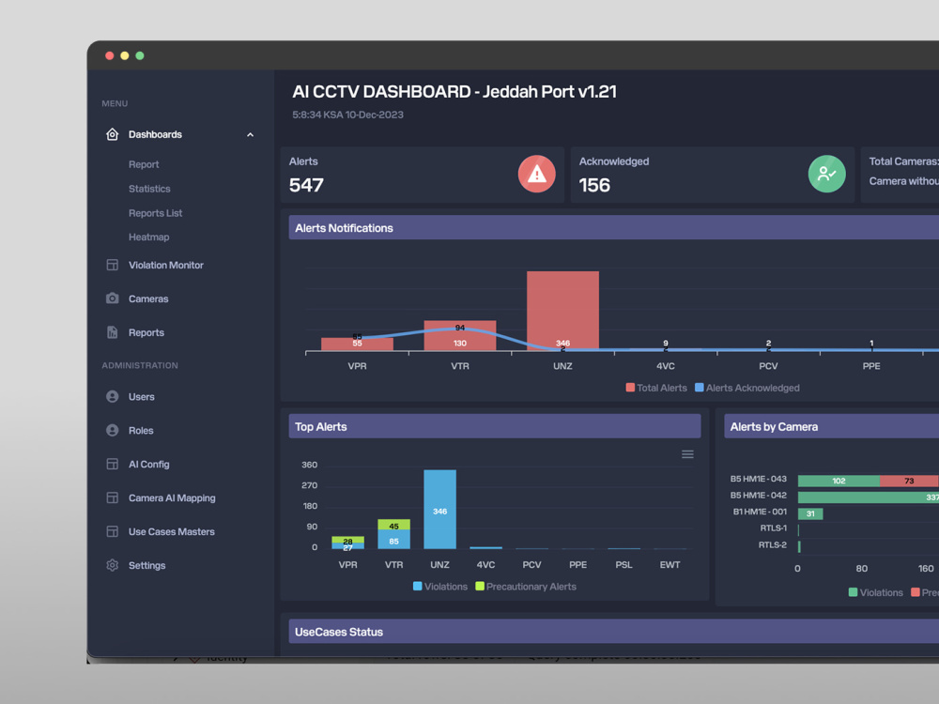
Task: Click B5 HM1E-042 camera label
Action: click(758, 495)
